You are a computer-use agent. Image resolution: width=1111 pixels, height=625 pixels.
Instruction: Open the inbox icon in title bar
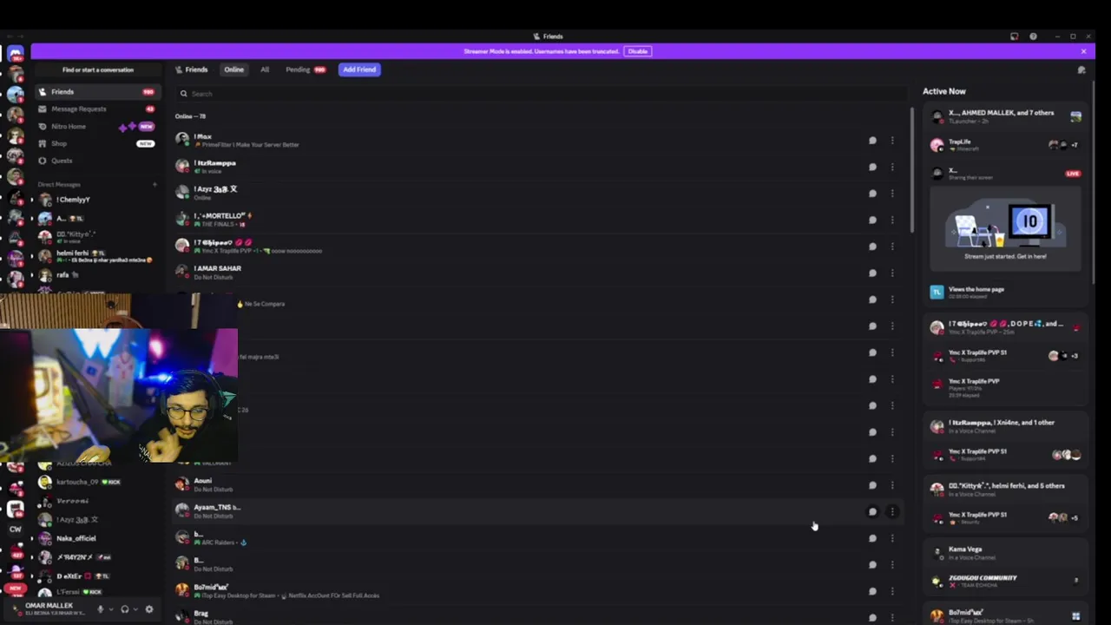pos(1014,36)
